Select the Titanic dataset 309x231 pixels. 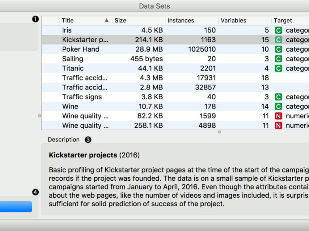pos(176,68)
